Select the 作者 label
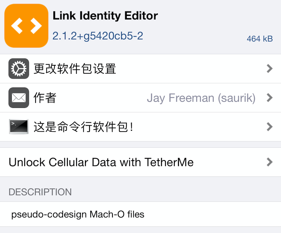 pos(45,98)
